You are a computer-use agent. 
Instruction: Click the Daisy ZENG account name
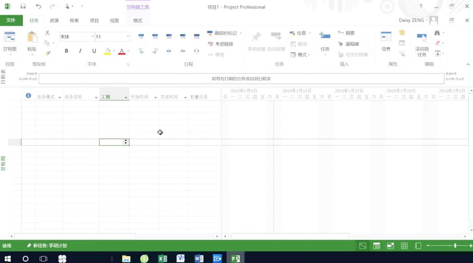[411, 20]
